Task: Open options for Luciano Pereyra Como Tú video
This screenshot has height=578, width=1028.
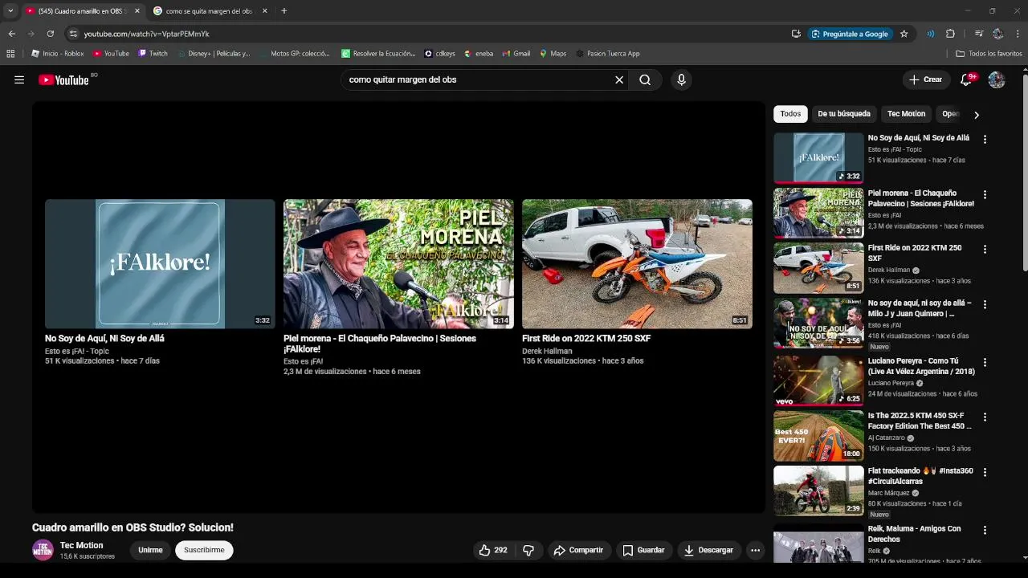Action: click(985, 363)
